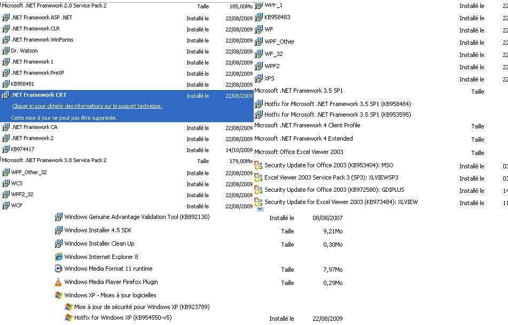
Task: Select the WPF_Other_32 component icon
Action: 5,173
